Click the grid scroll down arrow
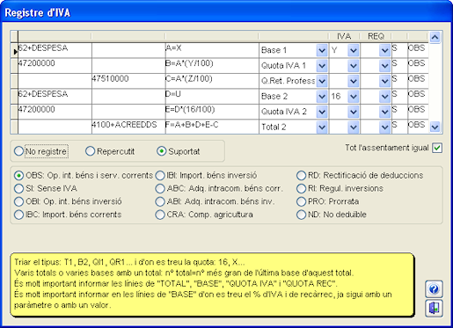 435,127
